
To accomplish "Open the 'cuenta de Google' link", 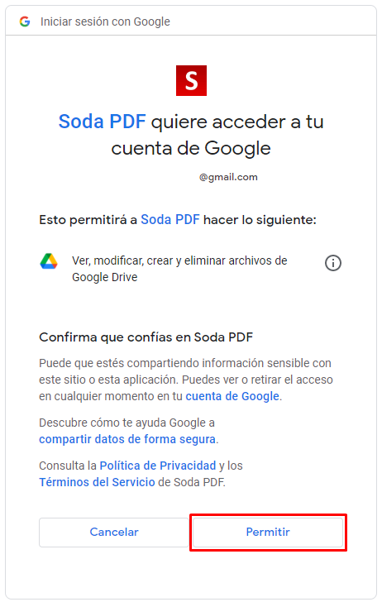I will pyautogui.click(x=232, y=396).
